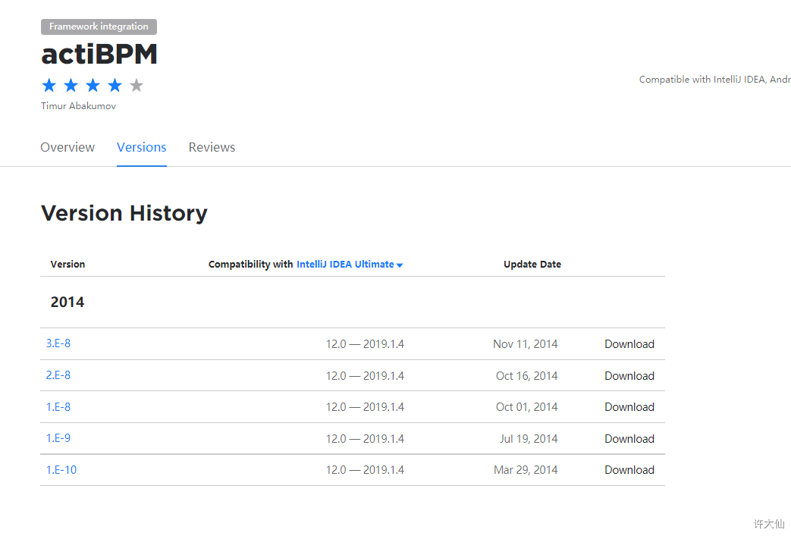The height and width of the screenshot is (536, 791).
Task: Click the Jul 19, 2014 date cell
Action: [x=529, y=439]
